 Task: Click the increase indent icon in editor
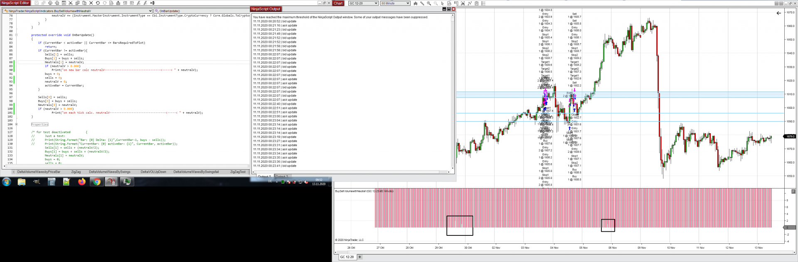tap(132, 3)
